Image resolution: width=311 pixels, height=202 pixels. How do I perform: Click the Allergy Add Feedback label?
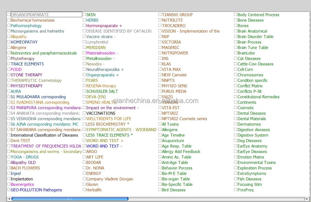pos(181,152)
